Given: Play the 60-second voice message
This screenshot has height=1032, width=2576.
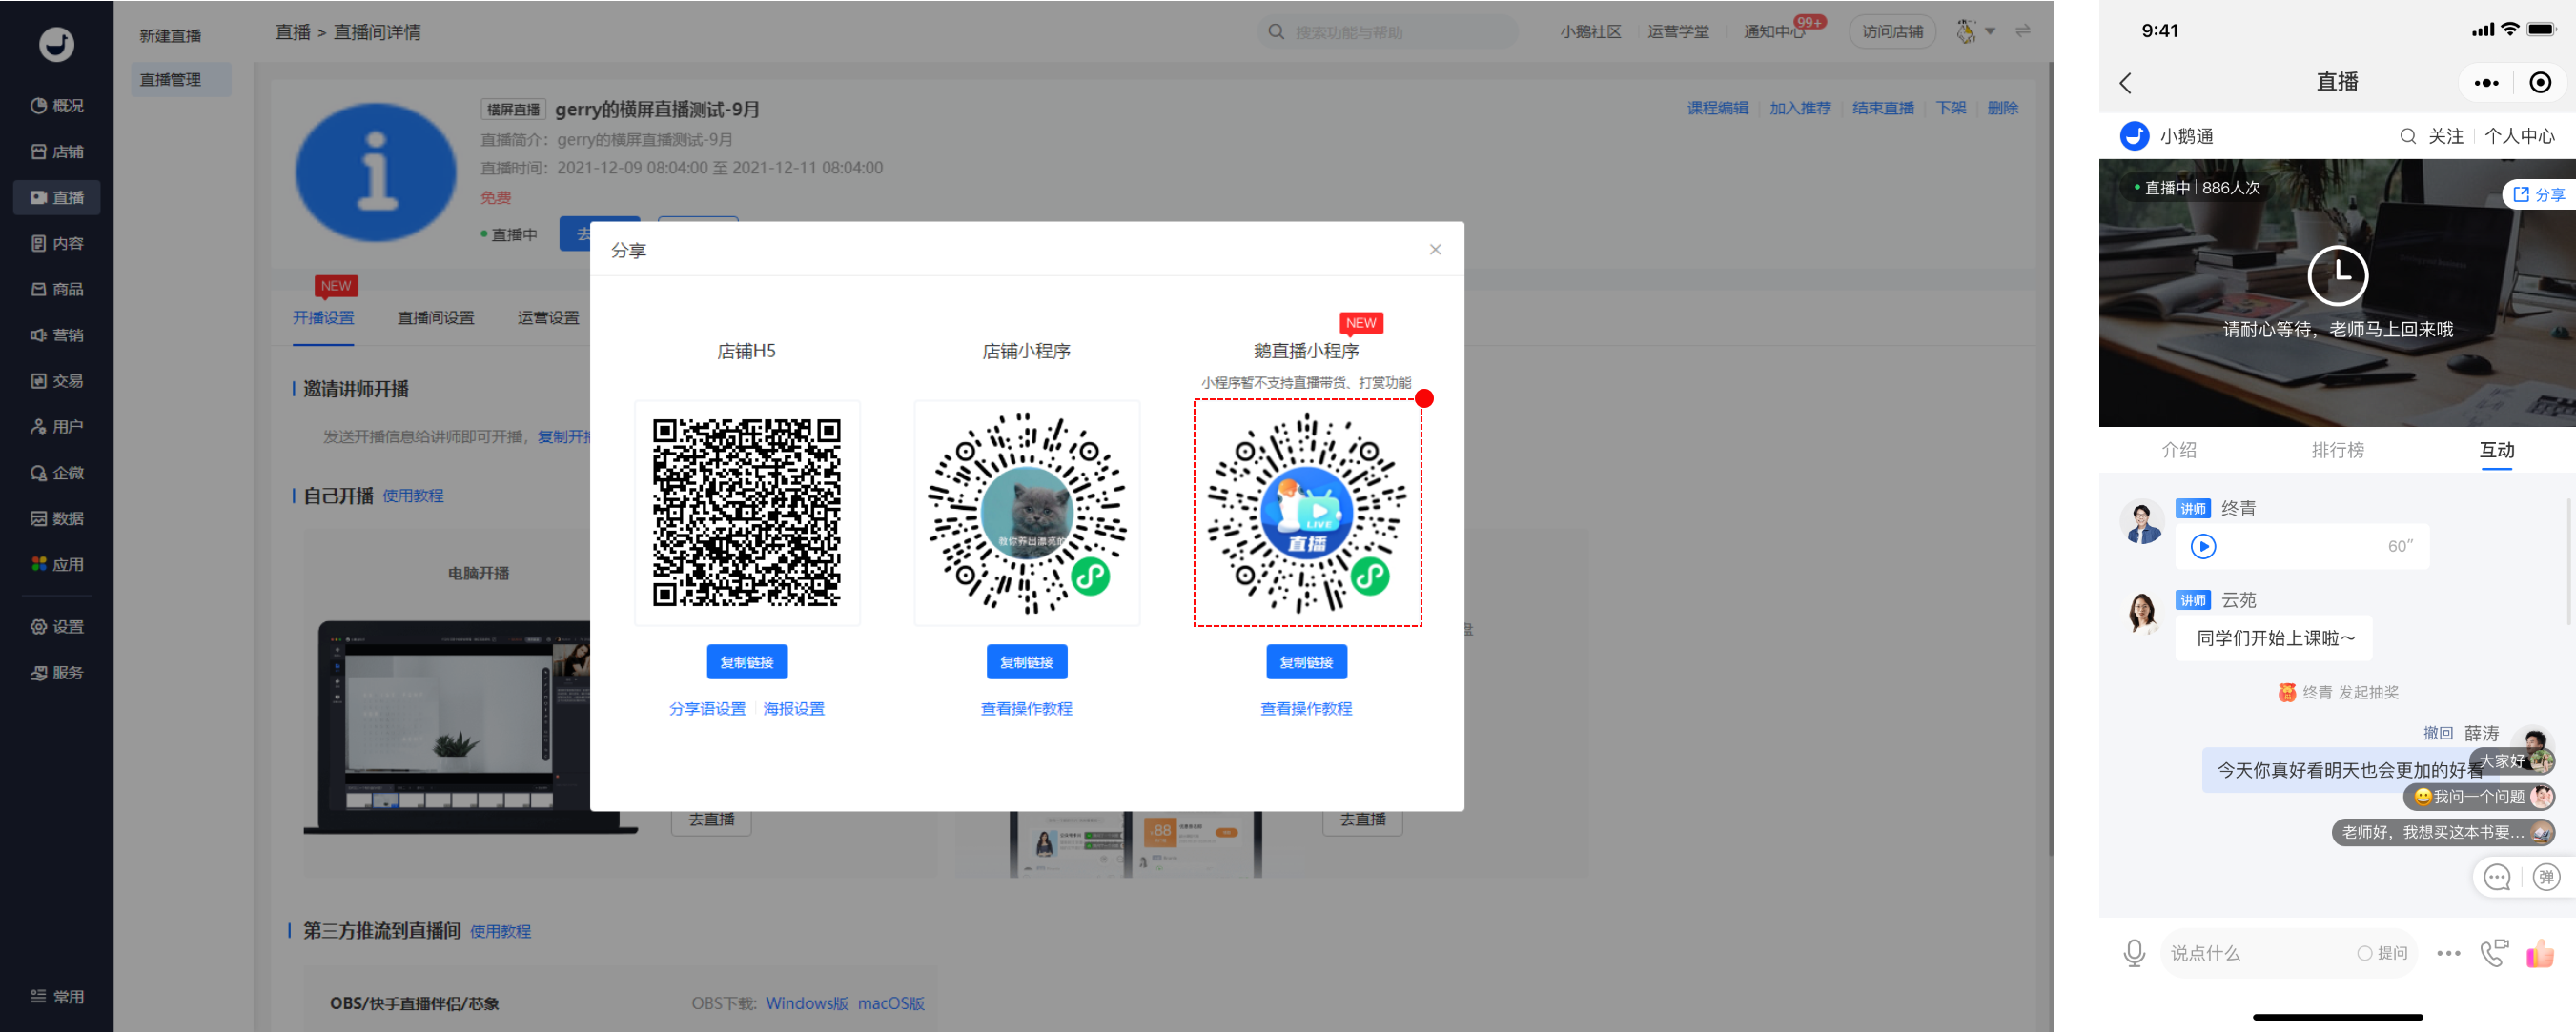Looking at the screenshot, I should [x=2203, y=546].
